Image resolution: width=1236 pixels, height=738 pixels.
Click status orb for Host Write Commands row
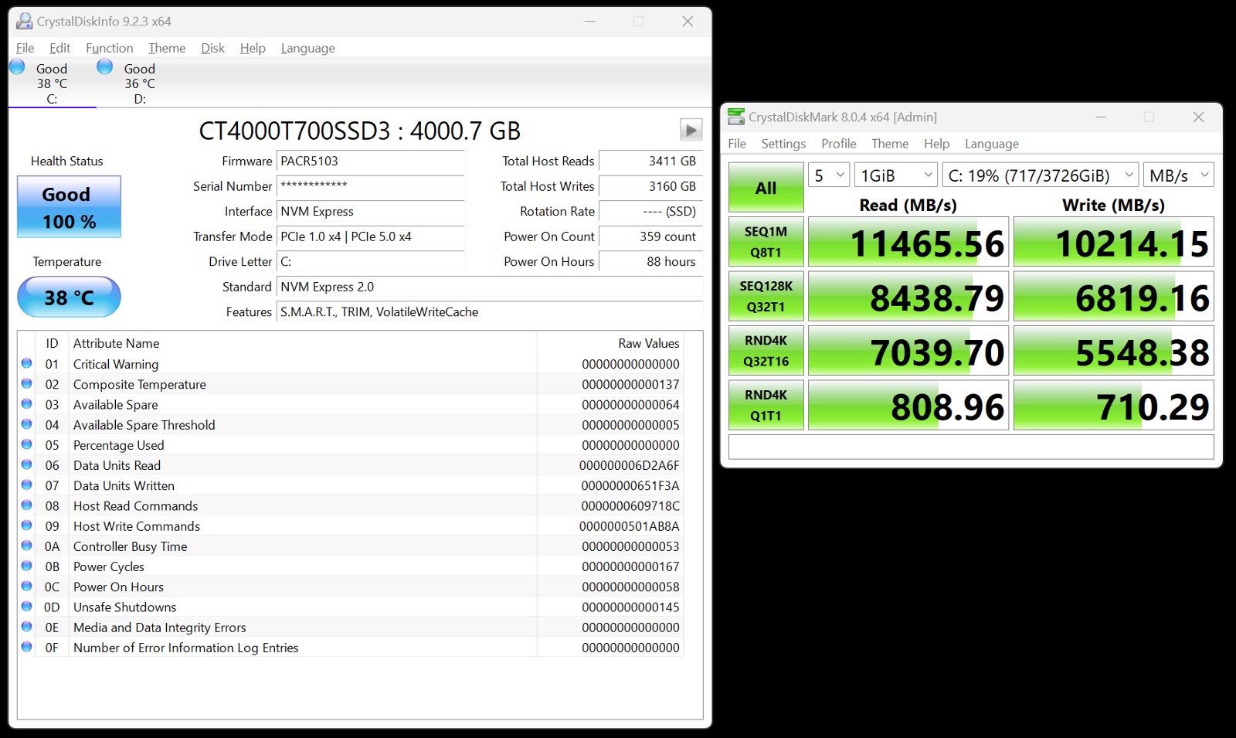click(27, 525)
